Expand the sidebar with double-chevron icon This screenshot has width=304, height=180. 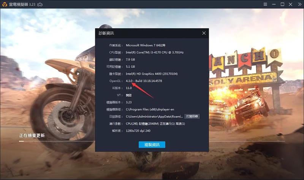click(299, 4)
